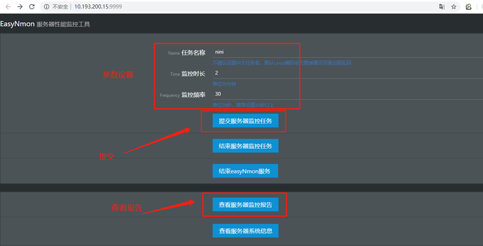Select the Name 任务名称 label
Image resolution: width=483 pixels, height=246 pixels.
coord(186,53)
